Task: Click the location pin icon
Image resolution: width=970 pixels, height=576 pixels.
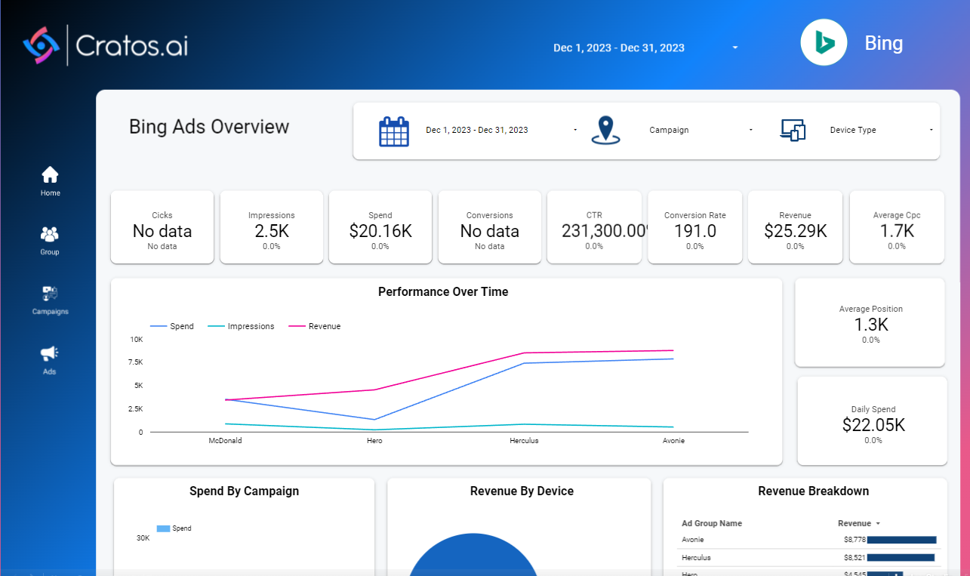Action: click(605, 130)
